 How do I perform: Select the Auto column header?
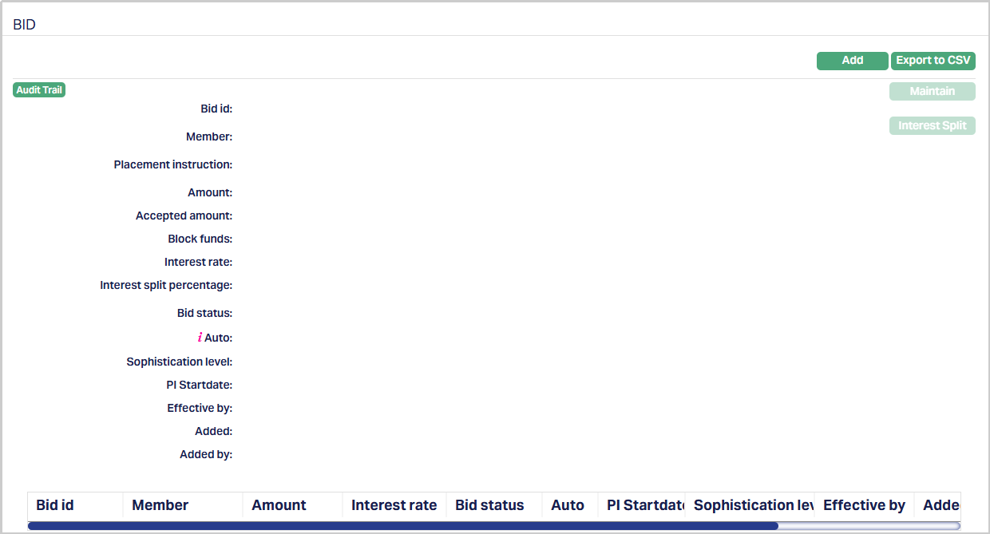click(568, 505)
